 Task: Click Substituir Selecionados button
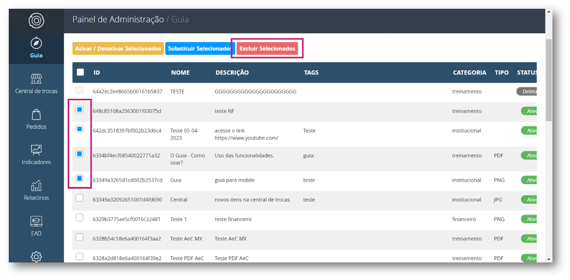[200, 49]
